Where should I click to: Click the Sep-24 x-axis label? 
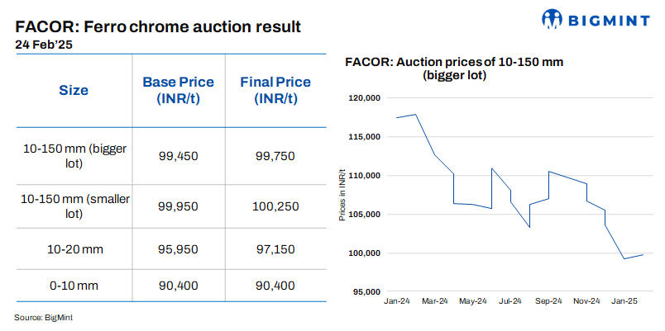tap(549, 301)
